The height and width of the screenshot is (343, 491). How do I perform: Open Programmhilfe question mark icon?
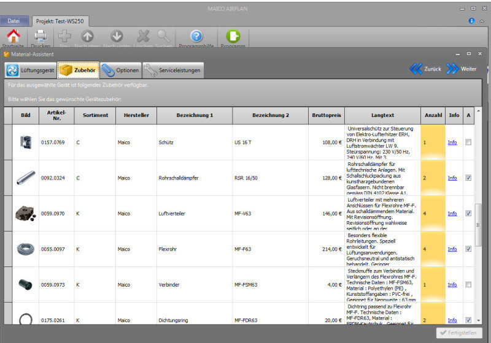[196, 36]
